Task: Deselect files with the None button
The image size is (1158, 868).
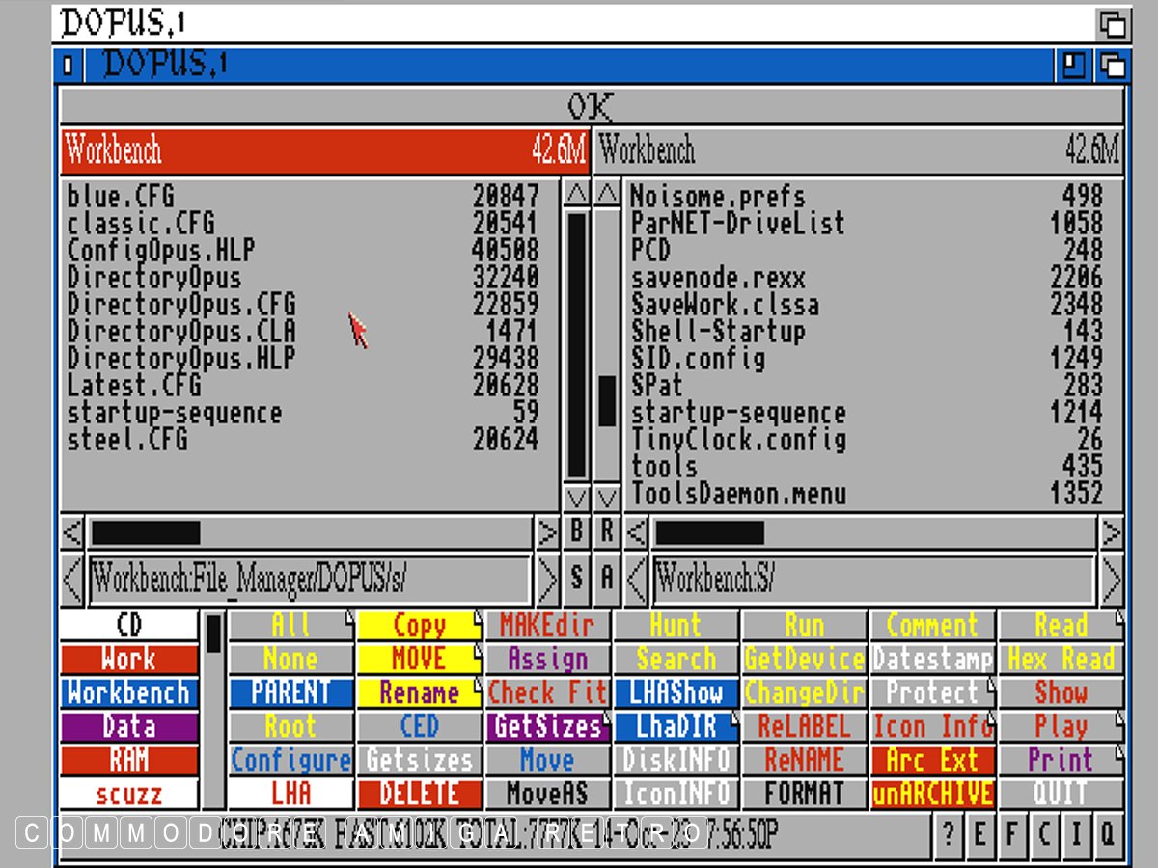Action: point(290,660)
